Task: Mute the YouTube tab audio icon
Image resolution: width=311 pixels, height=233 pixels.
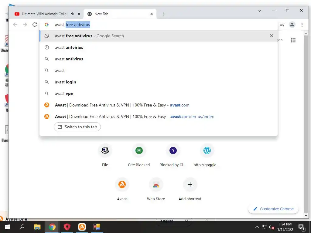Action: tap(73, 14)
